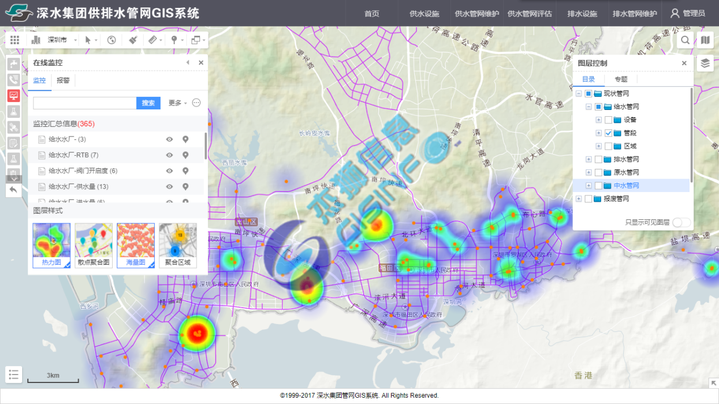Locate 给水水厂-阀门开启度 (6) with pin icon

coord(185,171)
